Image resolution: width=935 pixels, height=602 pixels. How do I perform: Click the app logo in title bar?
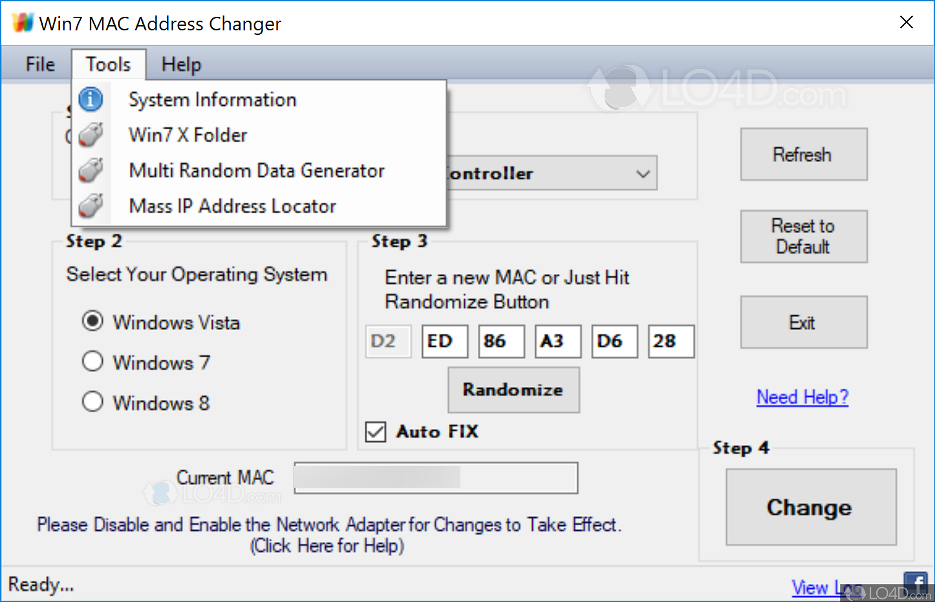point(22,23)
